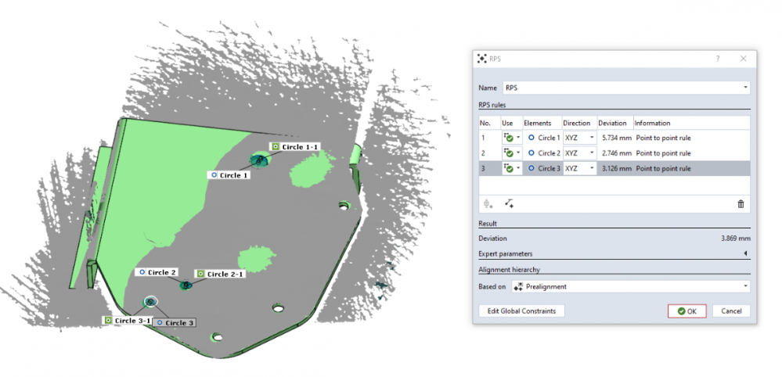This screenshot has height=377, width=782.
Task: Click the Circle 1 label in 3D view
Action: pos(229,175)
